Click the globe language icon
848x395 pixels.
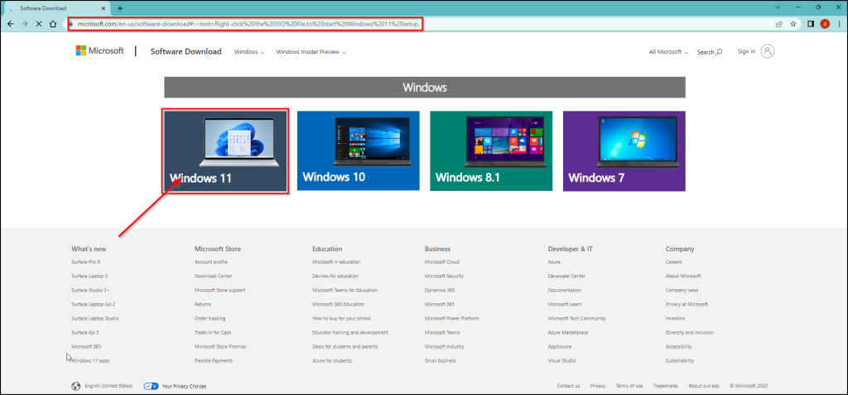[x=76, y=386]
